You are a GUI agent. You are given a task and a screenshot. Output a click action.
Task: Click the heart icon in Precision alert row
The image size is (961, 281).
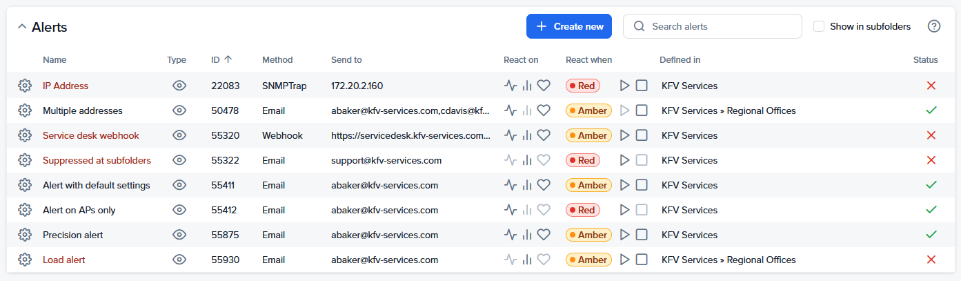point(544,235)
